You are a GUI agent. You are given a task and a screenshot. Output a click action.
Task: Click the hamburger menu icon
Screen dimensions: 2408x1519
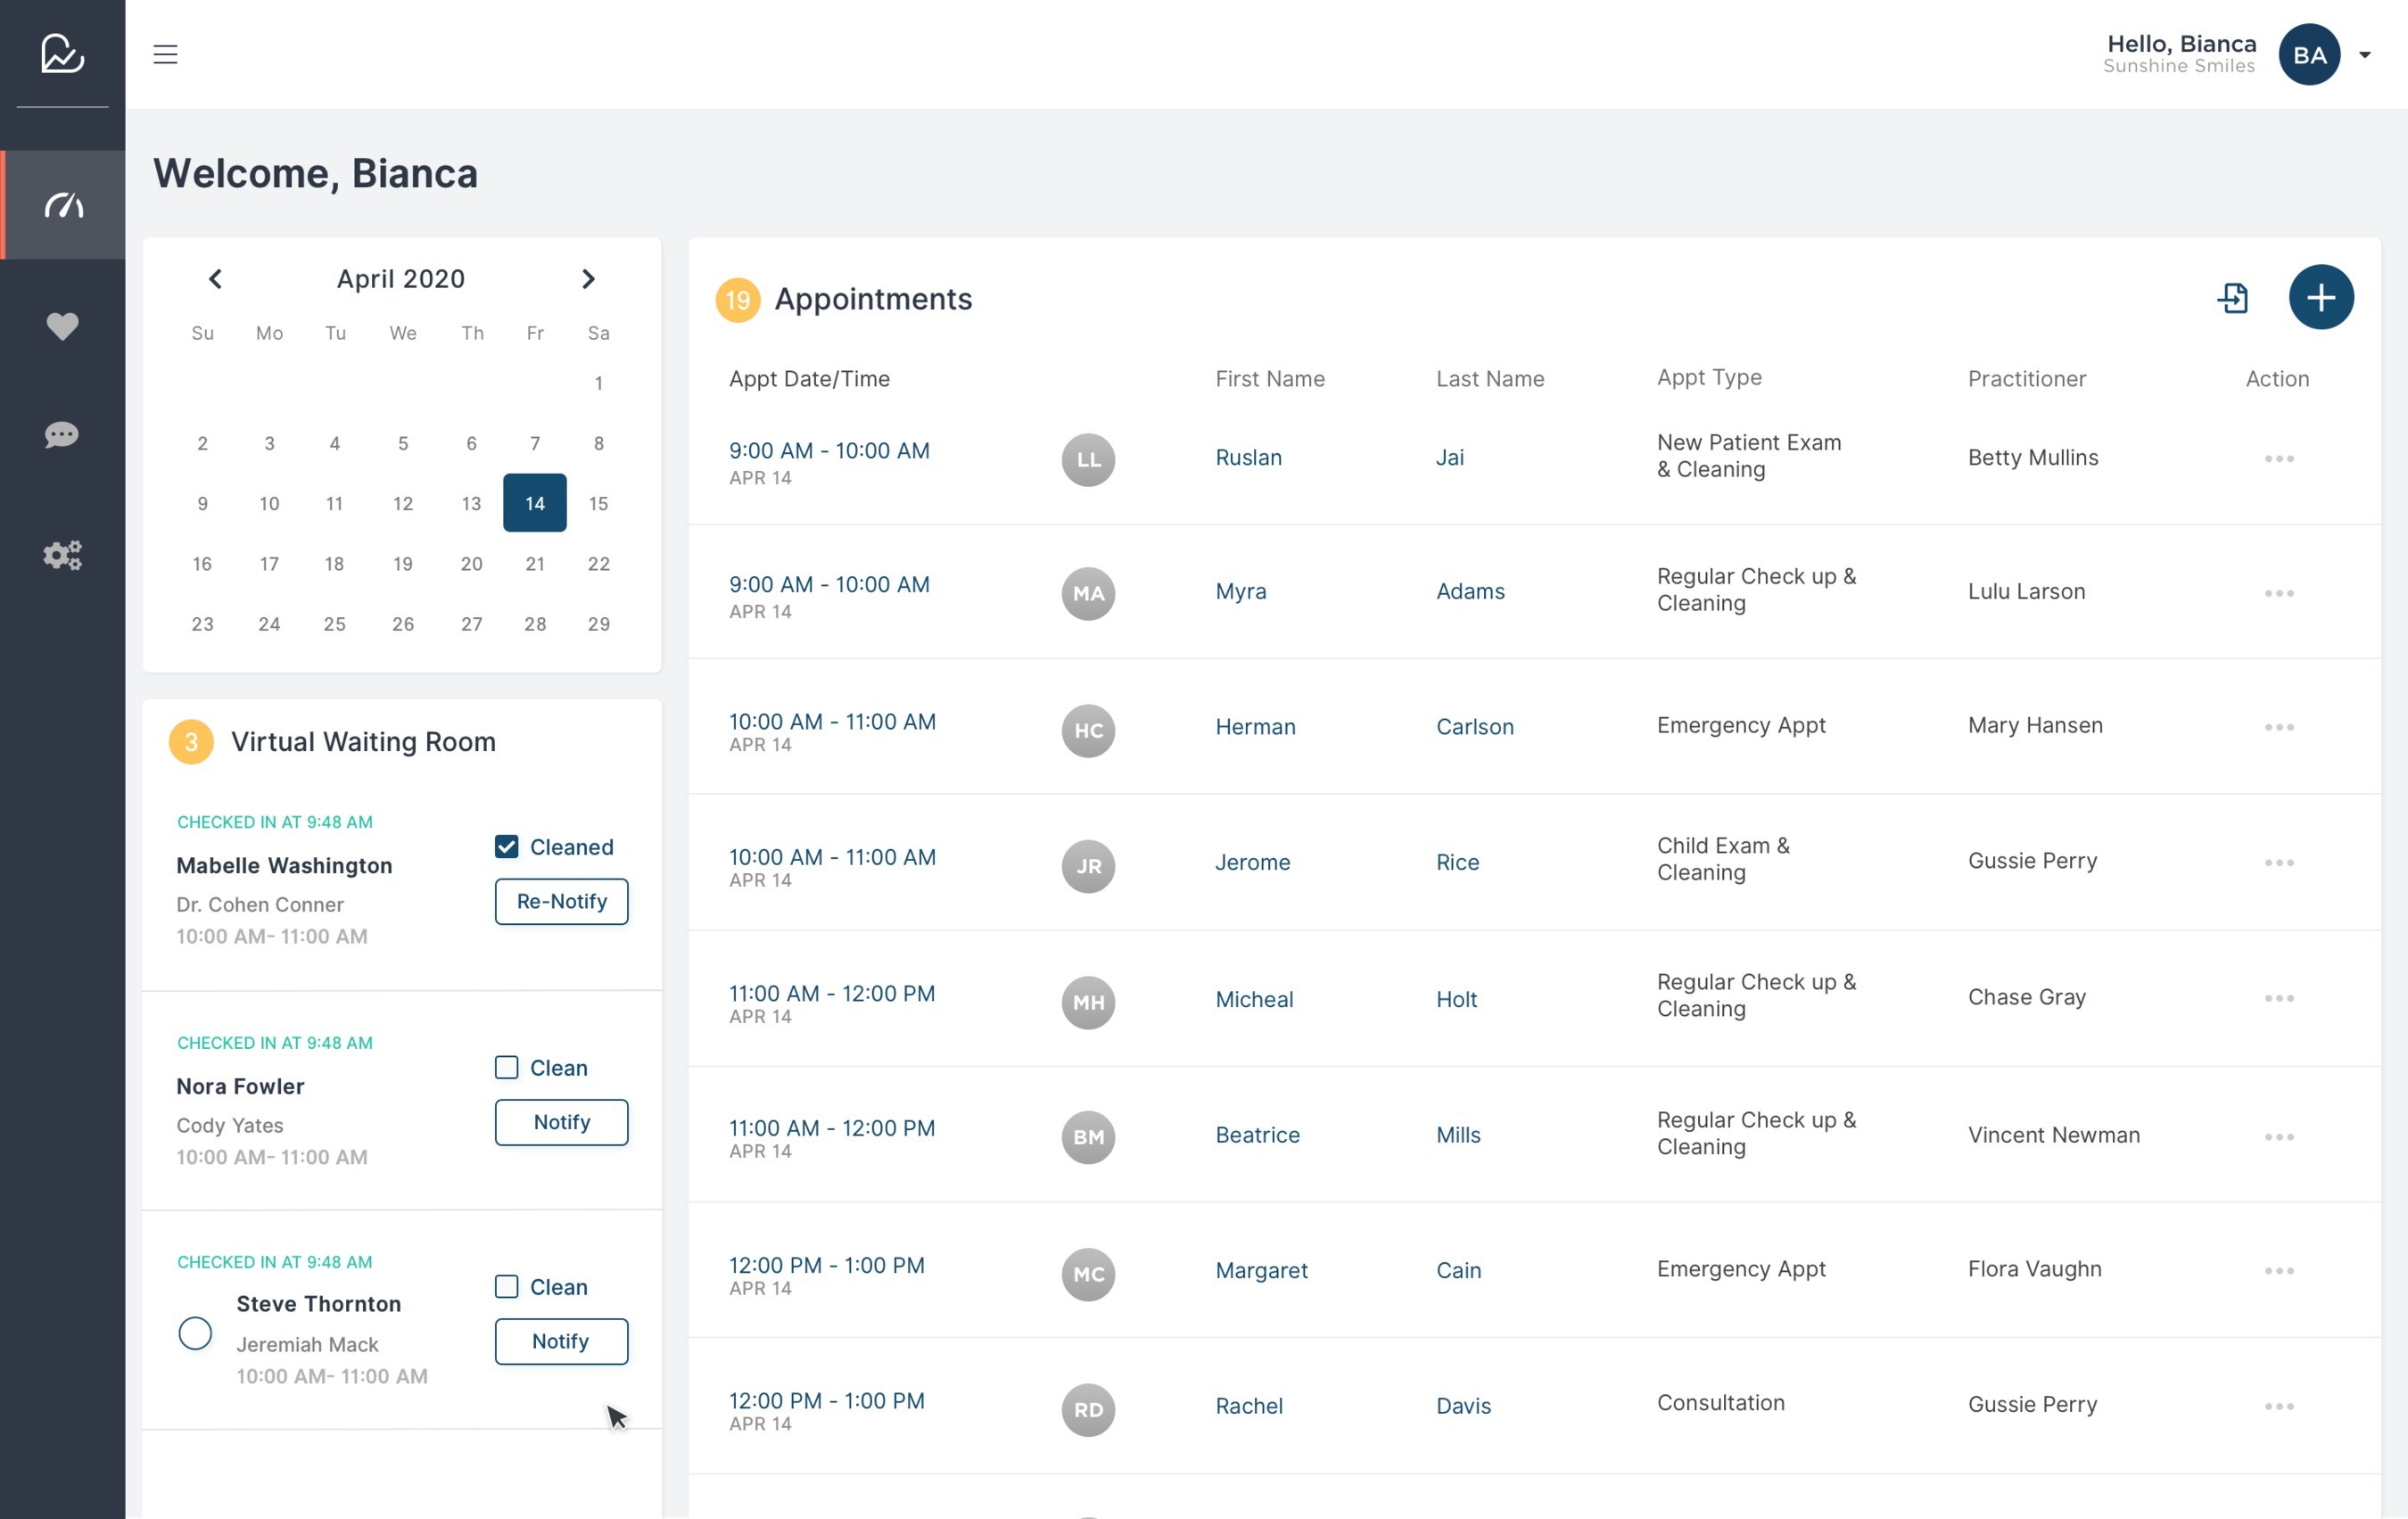point(165,54)
